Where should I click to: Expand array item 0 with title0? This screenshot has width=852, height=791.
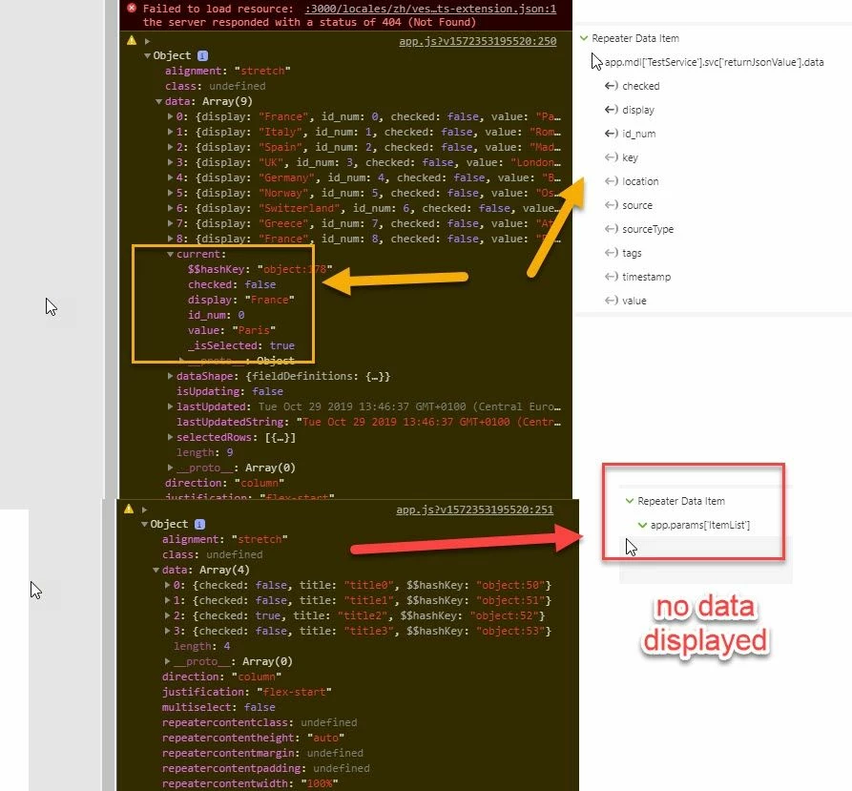167,585
